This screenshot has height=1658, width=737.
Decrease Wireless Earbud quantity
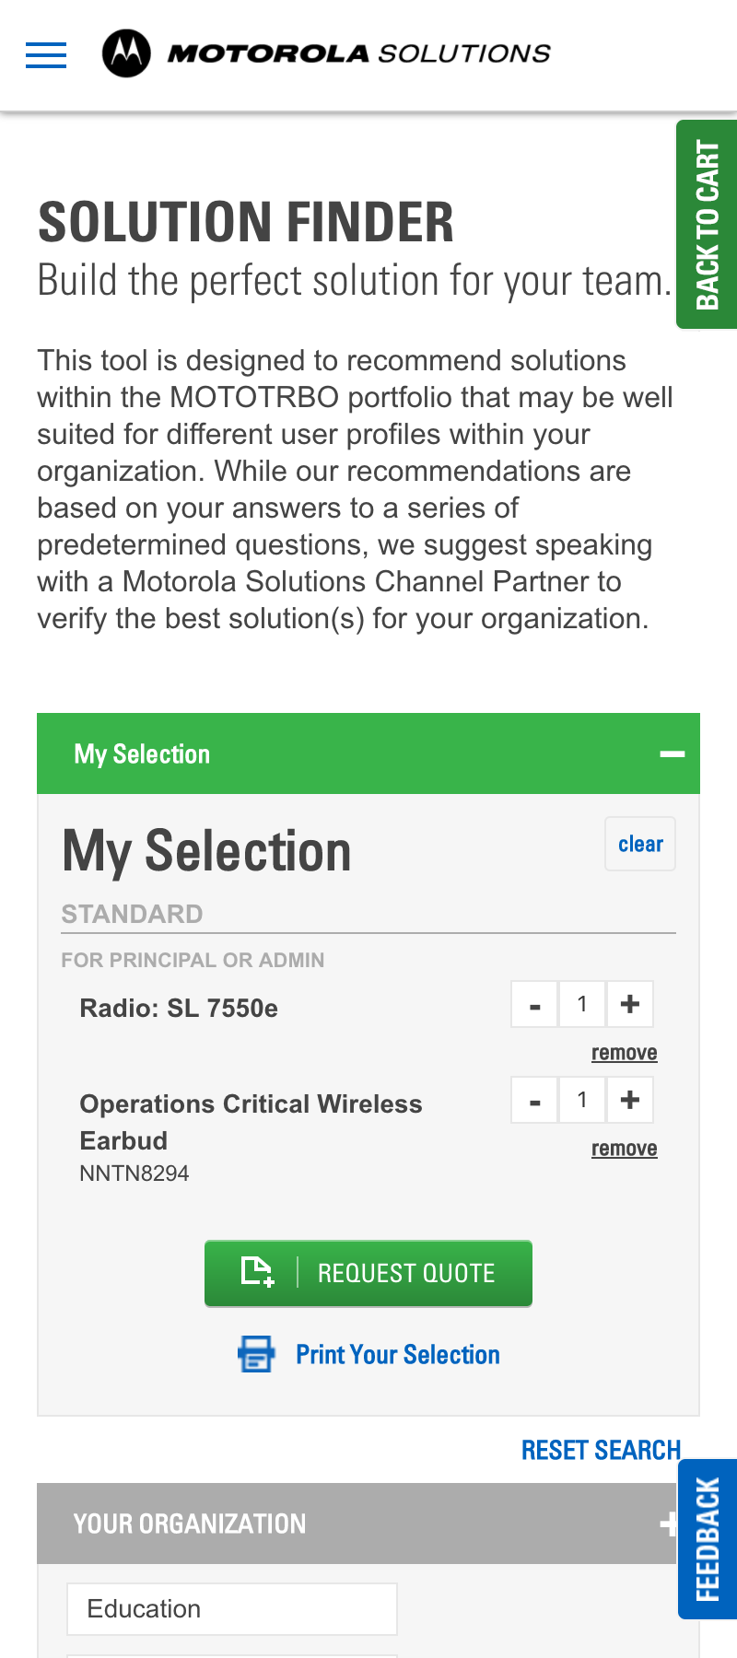click(x=535, y=1100)
